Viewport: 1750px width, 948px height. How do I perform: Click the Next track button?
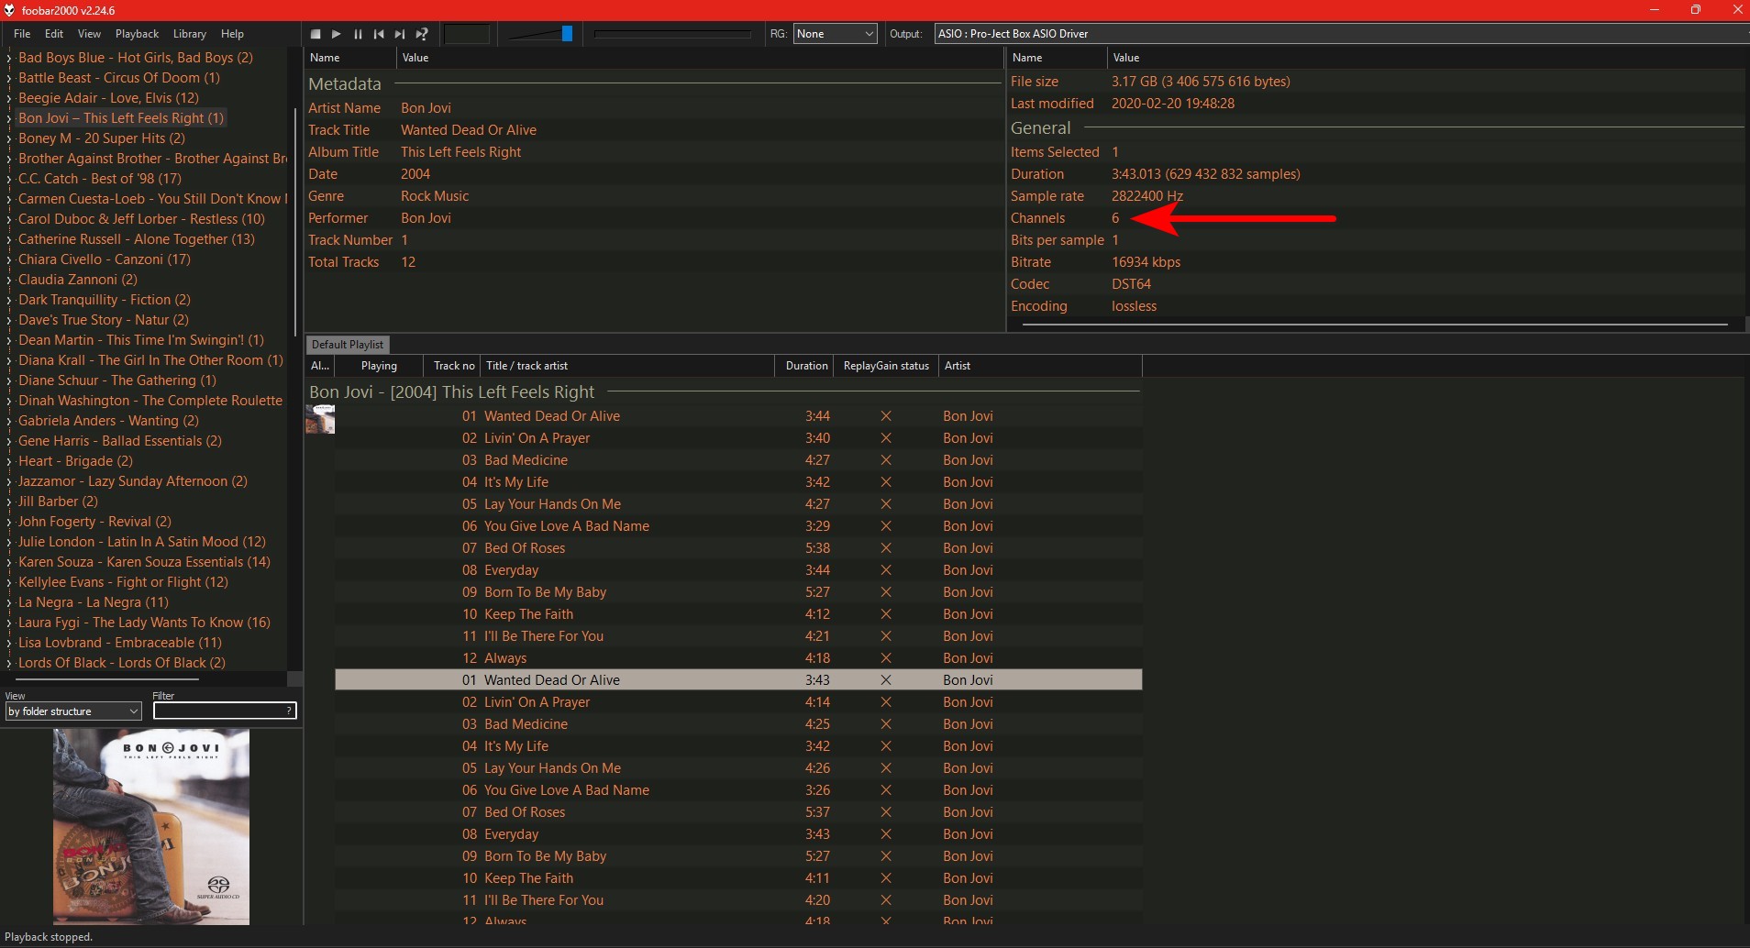[x=400, y=34]
